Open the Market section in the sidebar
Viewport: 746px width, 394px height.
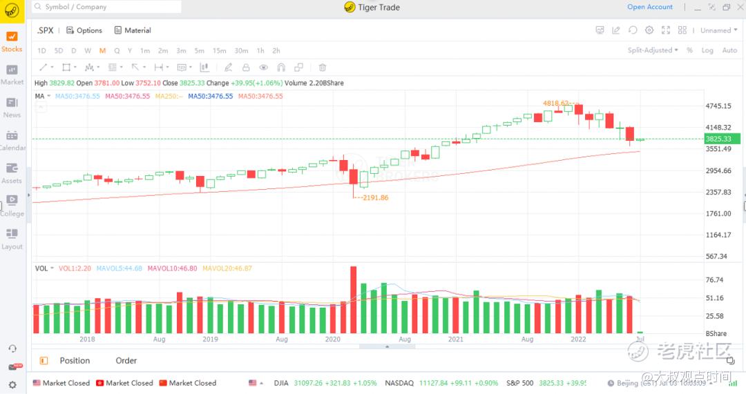pyautogui.click(x=12, y=75)
